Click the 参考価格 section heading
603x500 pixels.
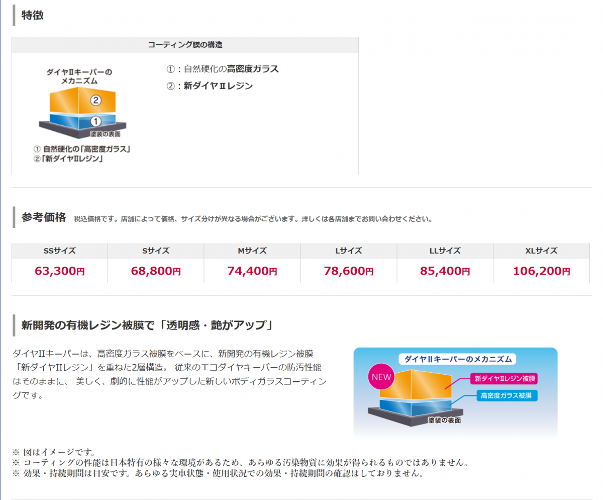(44, 217)
